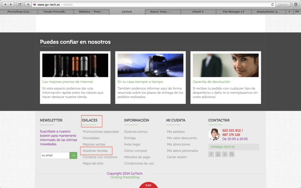Image resolution: width=301 pixels, height=188 pixels.
Task: Submit newsletter with green arrow button
Action: 73,155
